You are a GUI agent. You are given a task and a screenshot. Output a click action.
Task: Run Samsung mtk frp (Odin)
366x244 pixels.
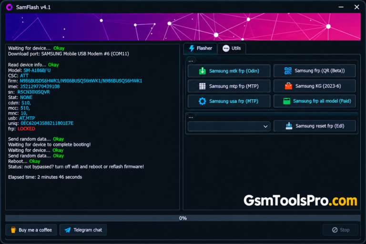229,71
